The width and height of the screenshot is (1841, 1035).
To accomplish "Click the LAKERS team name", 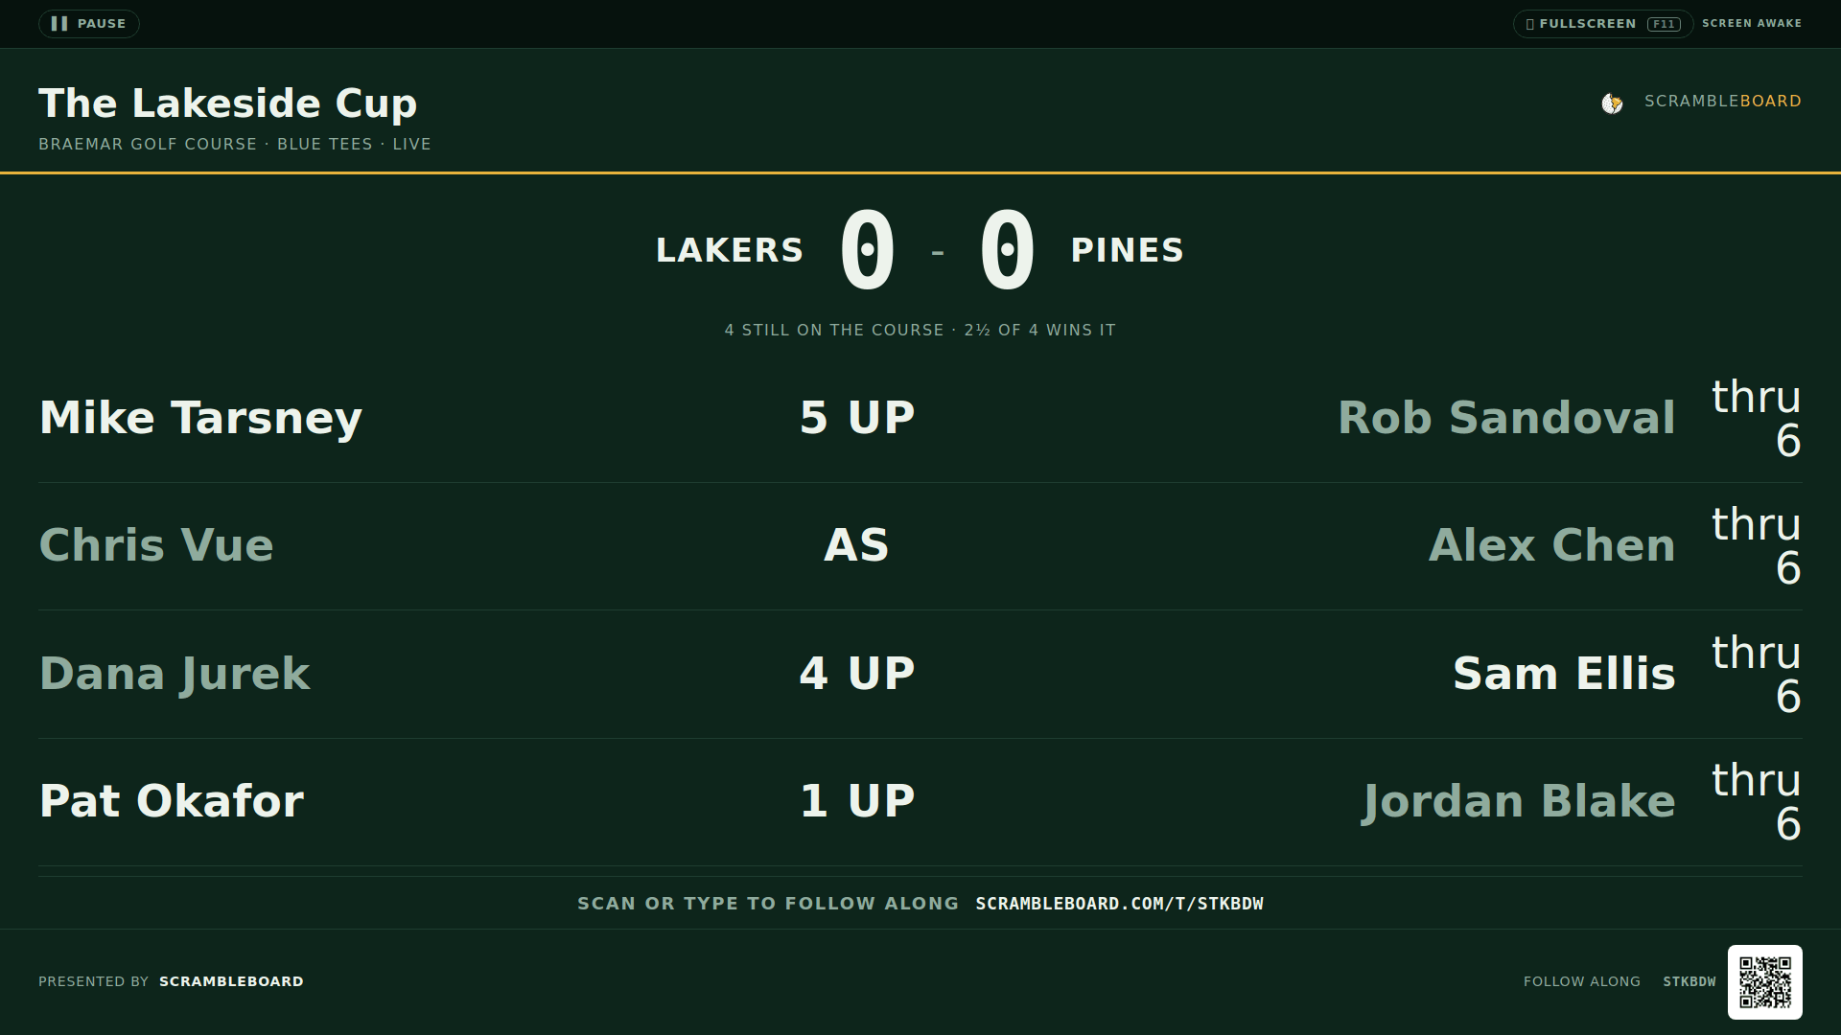I will 730,251.
